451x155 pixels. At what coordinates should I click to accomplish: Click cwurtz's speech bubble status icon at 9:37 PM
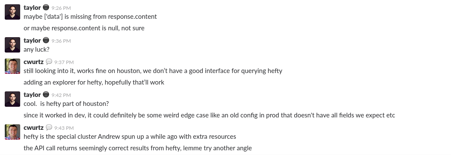click(x=49, y=62)
